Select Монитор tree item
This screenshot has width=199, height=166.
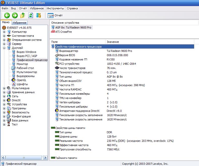[x=22, y=64]
